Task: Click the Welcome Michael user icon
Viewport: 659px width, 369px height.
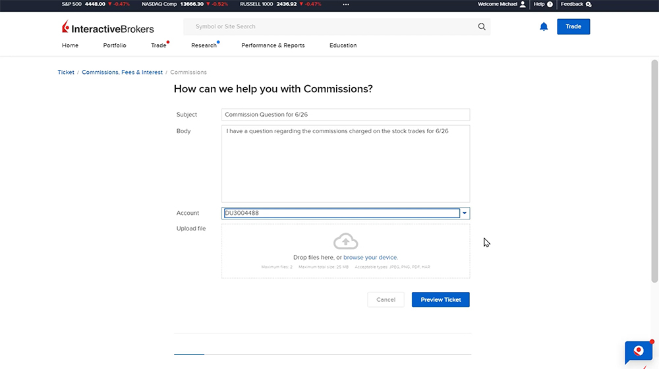Action: click(x=523, y=4)
